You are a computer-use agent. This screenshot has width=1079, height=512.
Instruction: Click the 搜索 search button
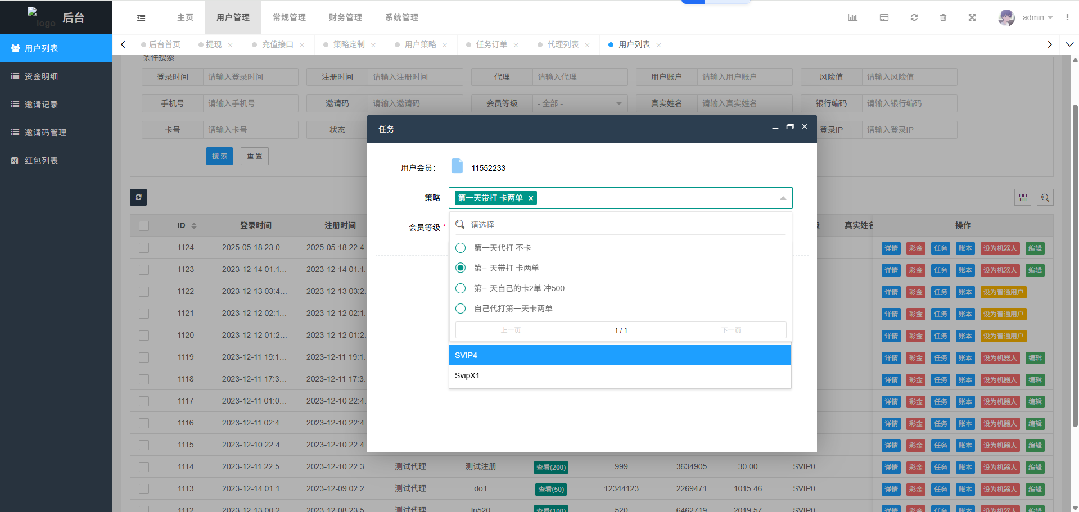[x=219, y=156]
